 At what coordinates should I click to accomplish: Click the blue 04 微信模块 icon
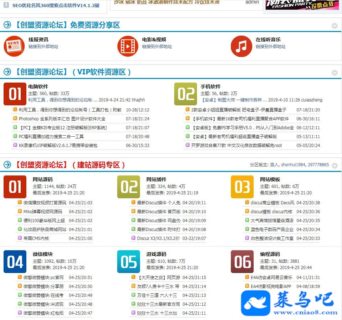pos(15,262)
